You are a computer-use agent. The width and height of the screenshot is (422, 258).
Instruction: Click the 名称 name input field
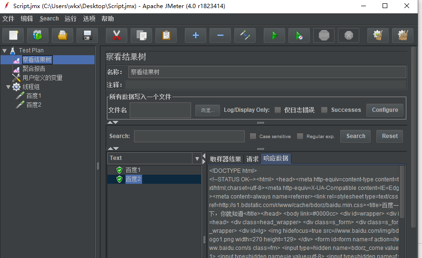click(x=267, y=72)
